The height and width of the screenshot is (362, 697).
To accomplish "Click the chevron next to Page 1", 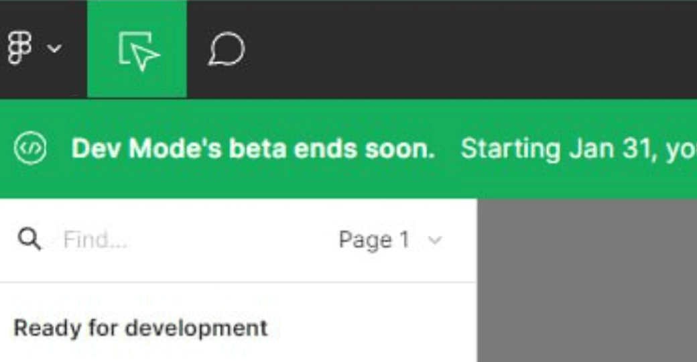I will [435, 241].
